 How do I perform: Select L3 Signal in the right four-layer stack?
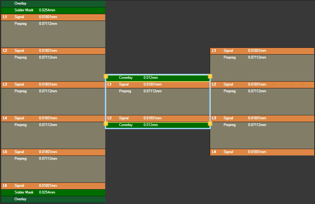coord(262,118)
